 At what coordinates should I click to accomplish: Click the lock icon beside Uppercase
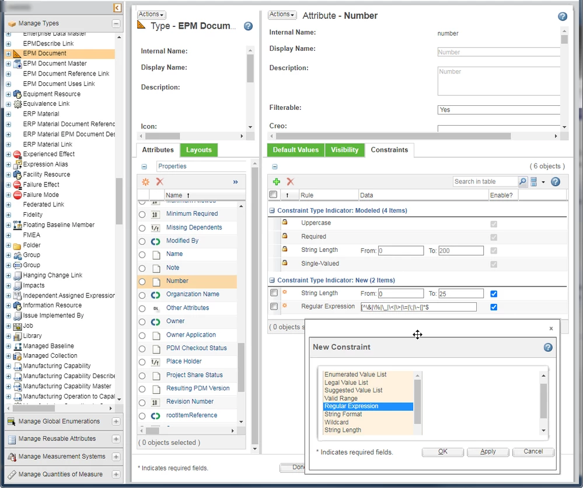[x=284, y=222]
